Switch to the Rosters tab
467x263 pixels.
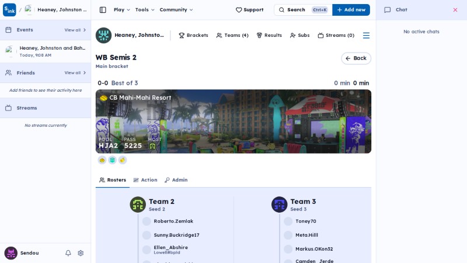click(x=113, y=180)
